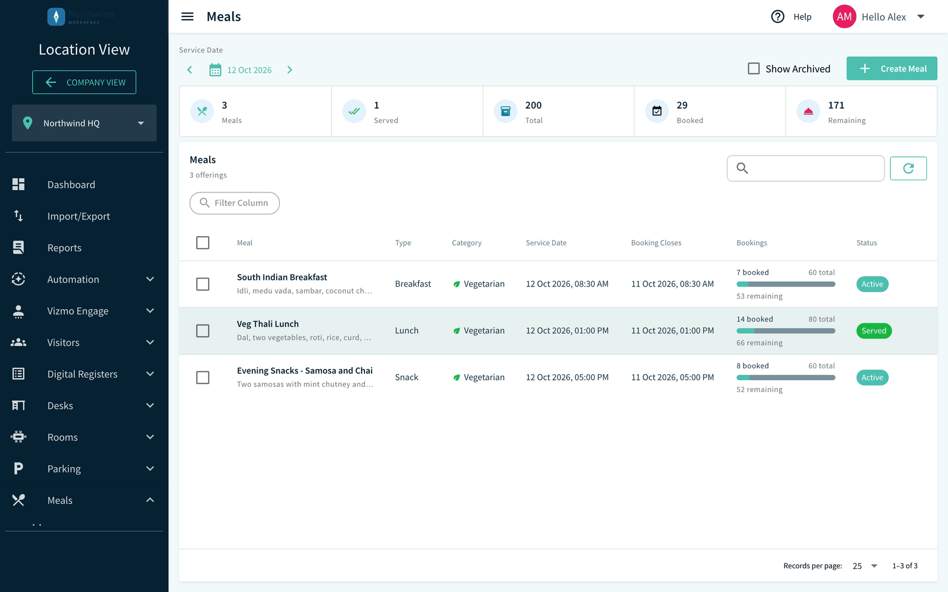Switch back to Company View
The width and height of the screenshot is (948, 592).
click(84, 82)
